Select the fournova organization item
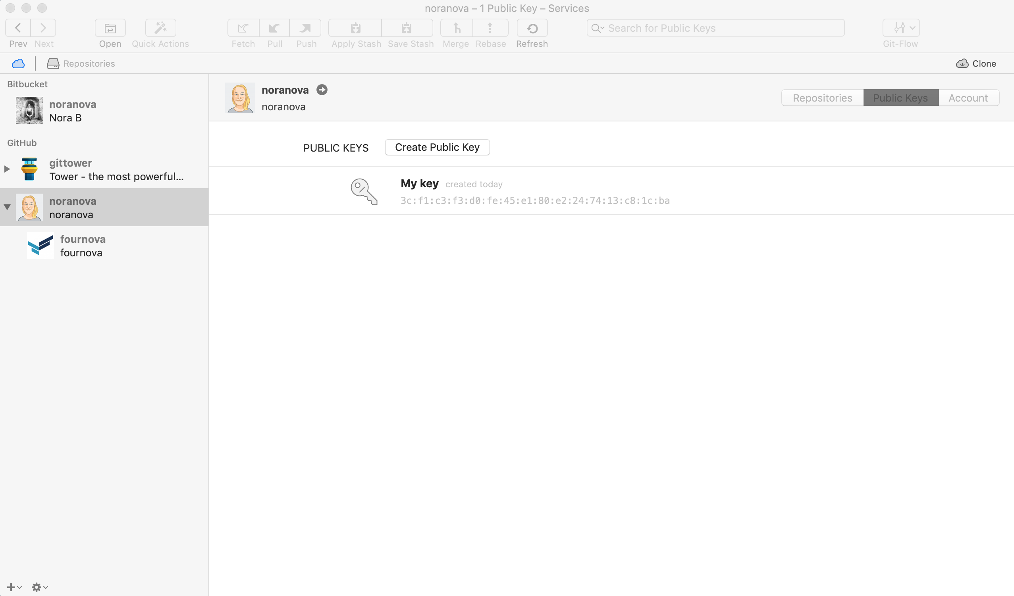1014x596 pixels. 83,245
